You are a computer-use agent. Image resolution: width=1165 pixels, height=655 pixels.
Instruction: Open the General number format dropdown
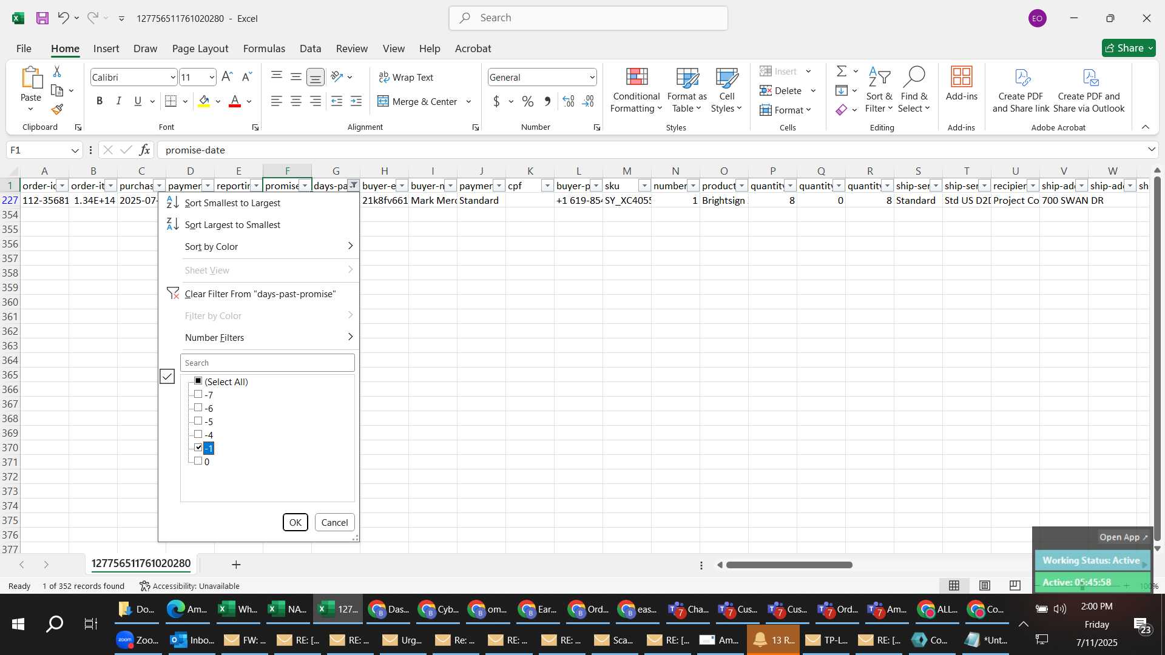pyautogui.click(x=592, y=78)
